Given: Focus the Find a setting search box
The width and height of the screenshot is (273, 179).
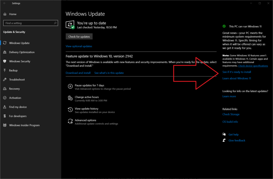Looking at the screenshot, I should 31,23.
